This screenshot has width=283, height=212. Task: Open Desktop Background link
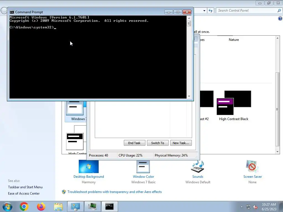(89, 177)
